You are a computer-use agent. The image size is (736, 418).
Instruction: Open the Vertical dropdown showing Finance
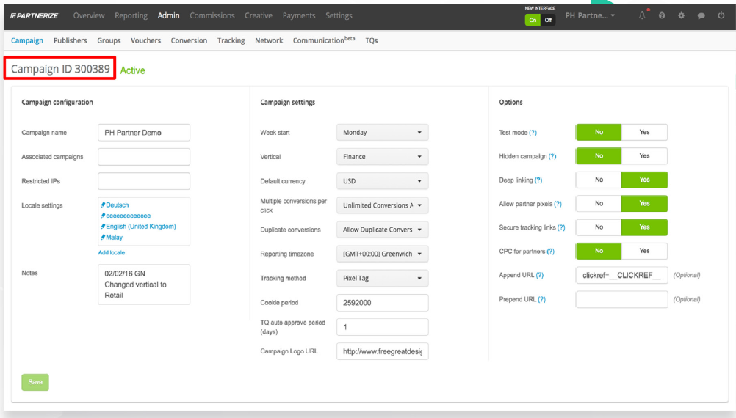(x=382, y=157)
